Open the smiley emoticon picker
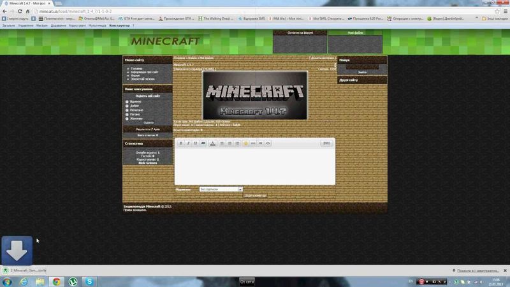Screen dimensions: 510x287 coord(245,143)
